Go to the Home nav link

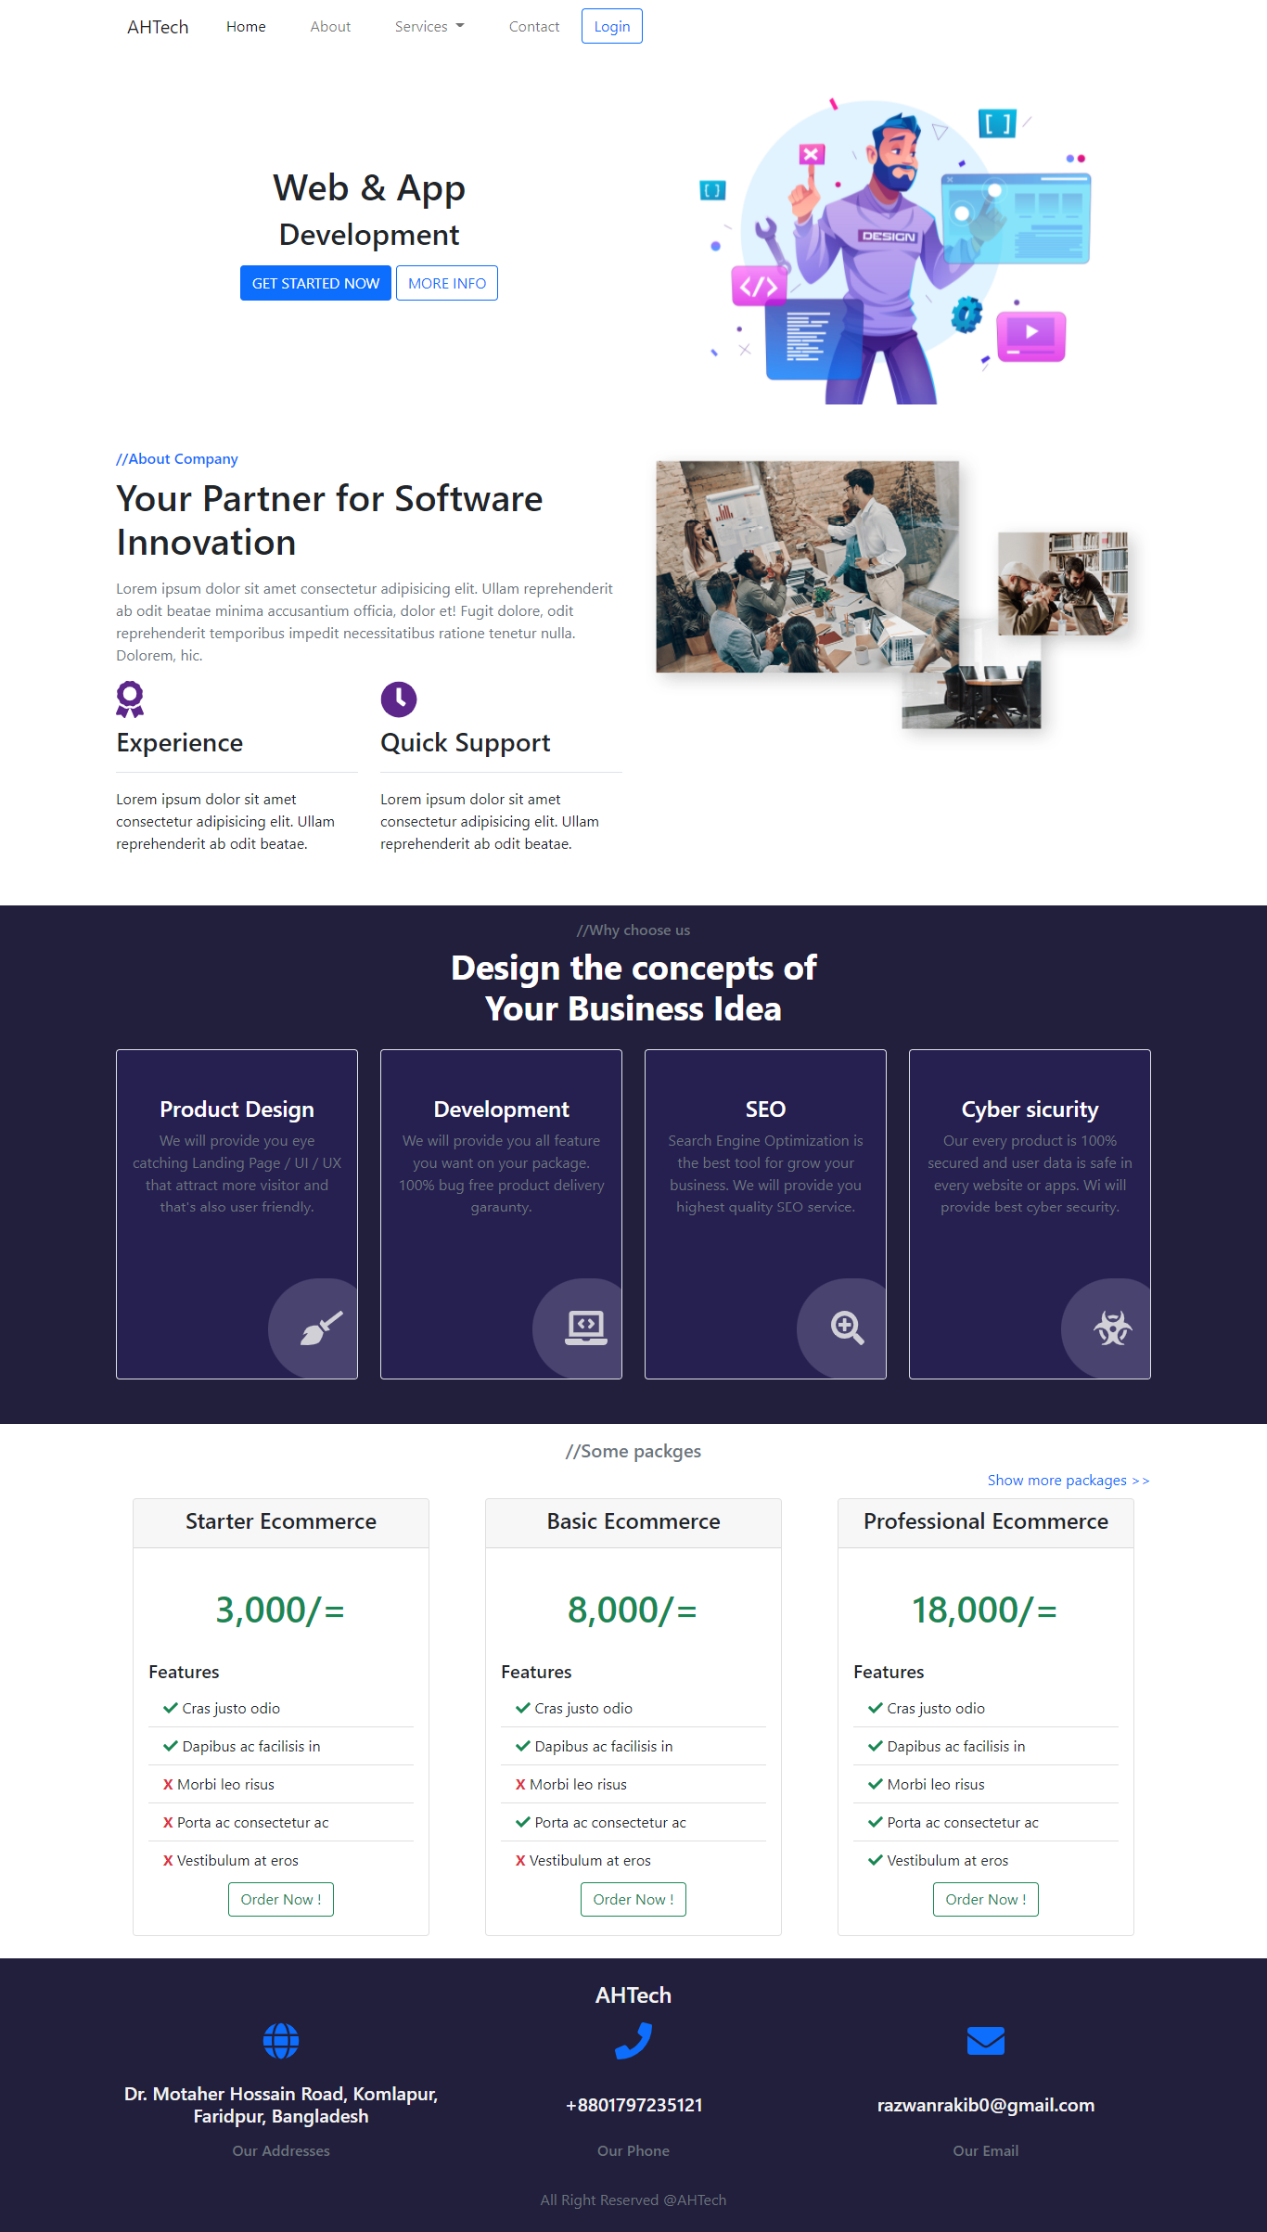tap(246, 27)
